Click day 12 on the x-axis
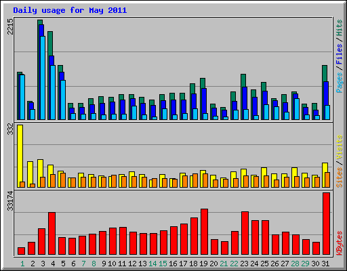Viewport: 347px width, 271px height. 132,264
